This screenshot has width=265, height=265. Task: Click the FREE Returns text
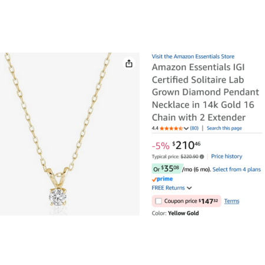(x=168, y=188)
